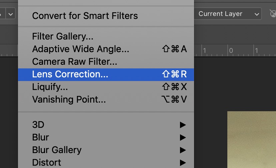
Task: Click the yellowish canvas image
Action: coord(252,139)
